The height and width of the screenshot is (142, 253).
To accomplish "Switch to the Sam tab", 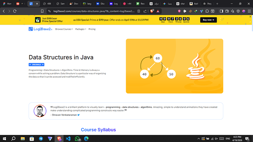I will tap(60, 4).
